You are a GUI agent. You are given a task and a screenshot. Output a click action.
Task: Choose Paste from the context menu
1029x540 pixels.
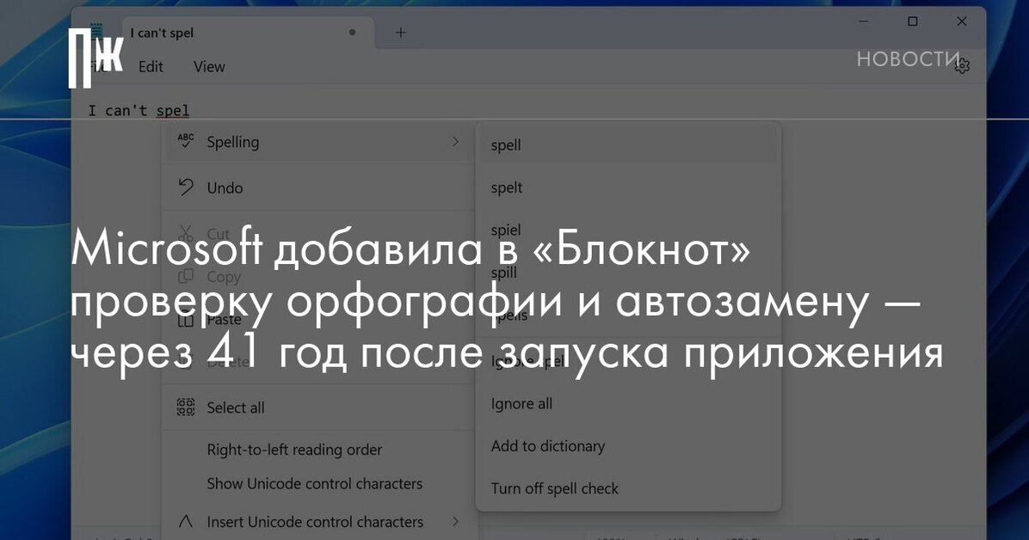318,320
